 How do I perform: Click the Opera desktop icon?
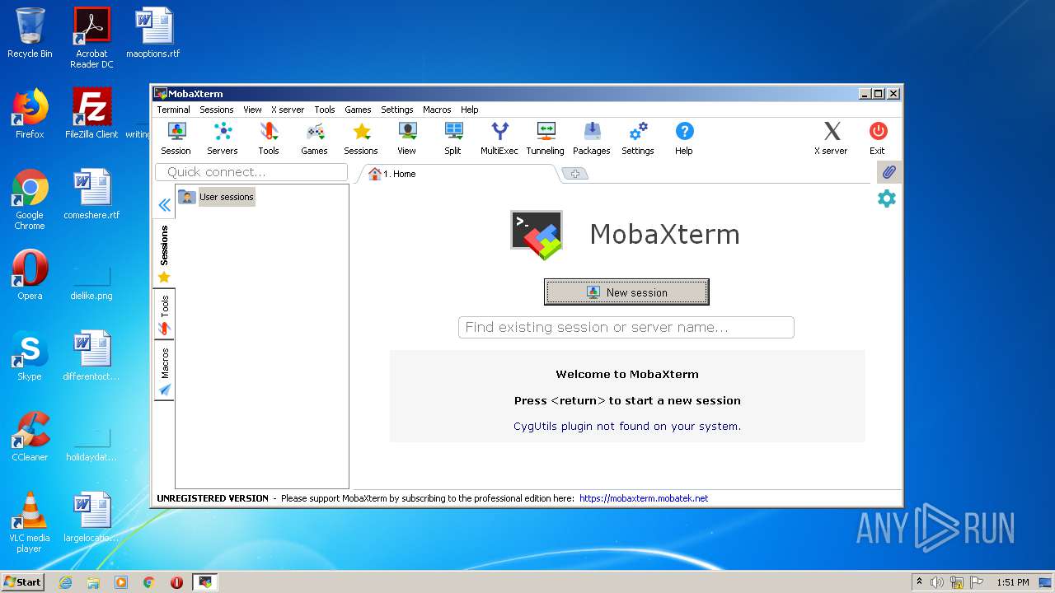point(30,275)
